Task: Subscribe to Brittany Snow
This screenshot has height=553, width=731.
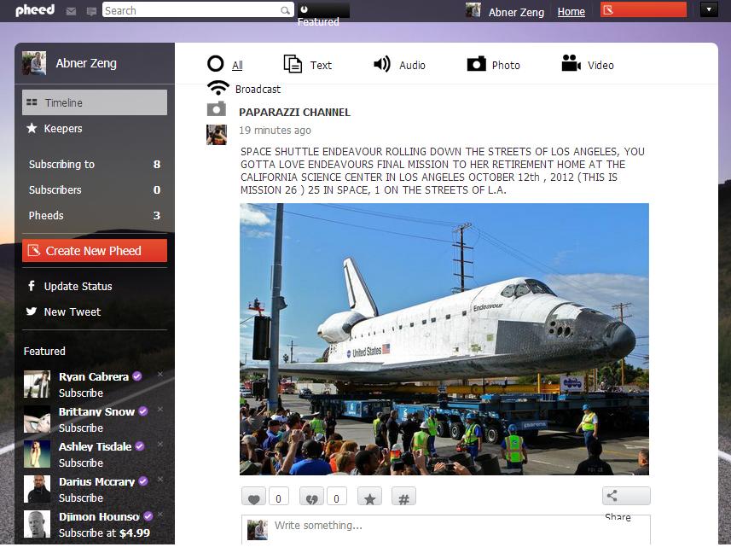Action: click(x=81, y=428)
